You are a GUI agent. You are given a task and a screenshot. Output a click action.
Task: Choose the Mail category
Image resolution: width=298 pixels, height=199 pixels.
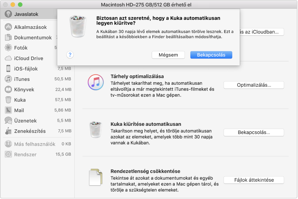click(x=37, y=110)
